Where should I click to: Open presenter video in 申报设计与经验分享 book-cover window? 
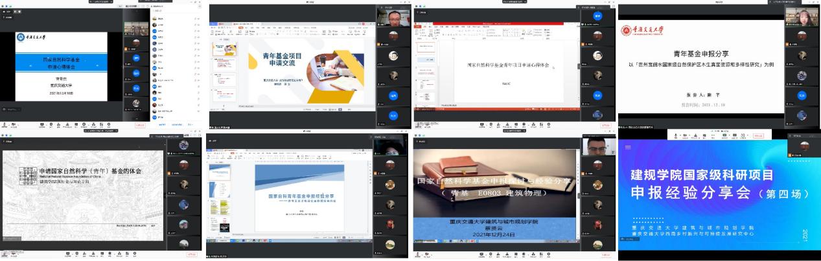[x=598, y=147]
